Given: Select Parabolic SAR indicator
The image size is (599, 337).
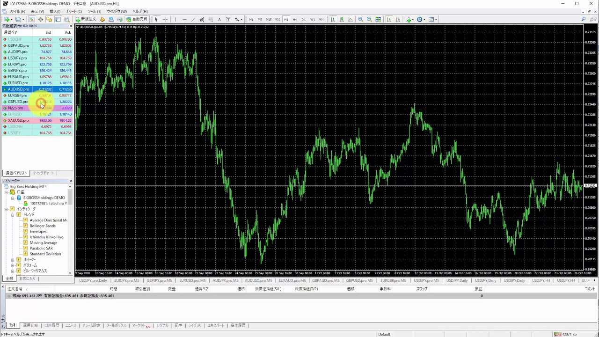Looking at the screenshot, I should 41,248.
